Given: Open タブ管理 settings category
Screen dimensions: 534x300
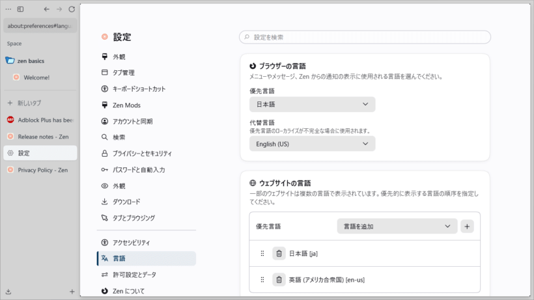Looking at the screenshot, I should 147,72.
